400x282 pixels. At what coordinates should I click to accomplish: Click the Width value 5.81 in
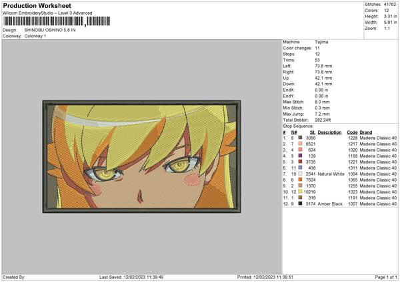390,23
